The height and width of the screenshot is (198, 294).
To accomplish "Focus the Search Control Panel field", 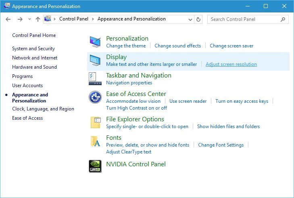I will (x=248, y=19).
